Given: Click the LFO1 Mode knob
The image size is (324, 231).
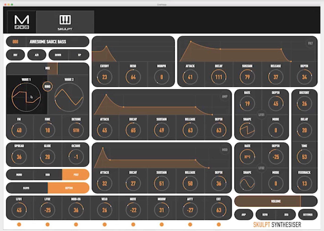Looking at the screenshot, I should tap(276, 130).
